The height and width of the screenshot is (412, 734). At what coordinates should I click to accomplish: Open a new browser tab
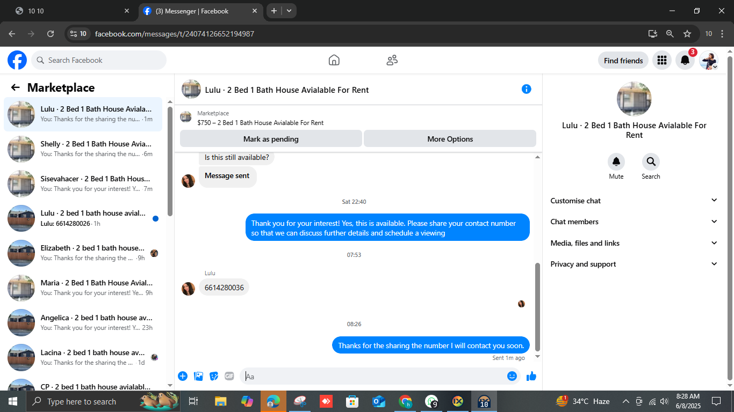pyautogui.click(x=274, y=11)
